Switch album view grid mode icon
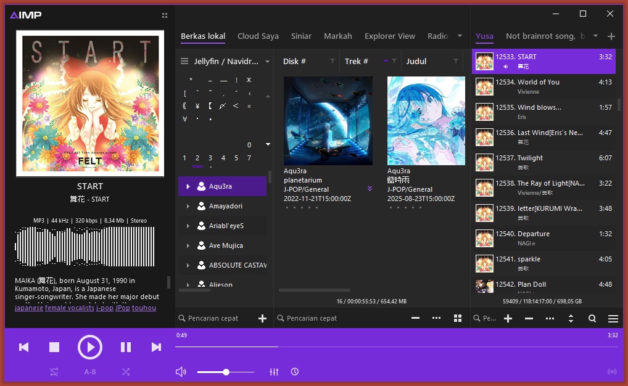Viewport: 628px width, 386px height. click(x=458, y=318)
